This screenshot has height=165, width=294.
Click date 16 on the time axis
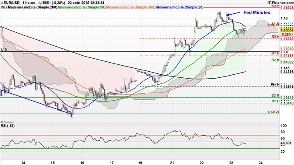pos(82,163)
